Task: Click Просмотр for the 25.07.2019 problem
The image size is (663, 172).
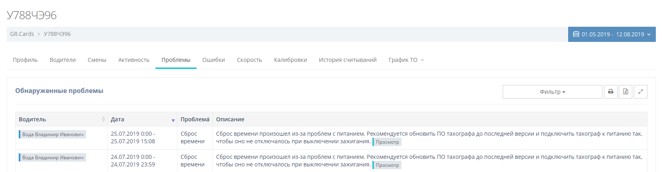Action: click(x=387, y=142)
